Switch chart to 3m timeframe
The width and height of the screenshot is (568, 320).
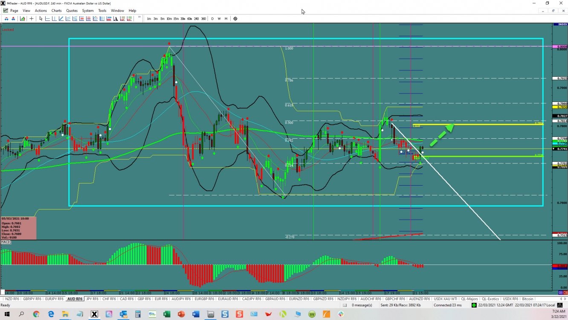156,19
